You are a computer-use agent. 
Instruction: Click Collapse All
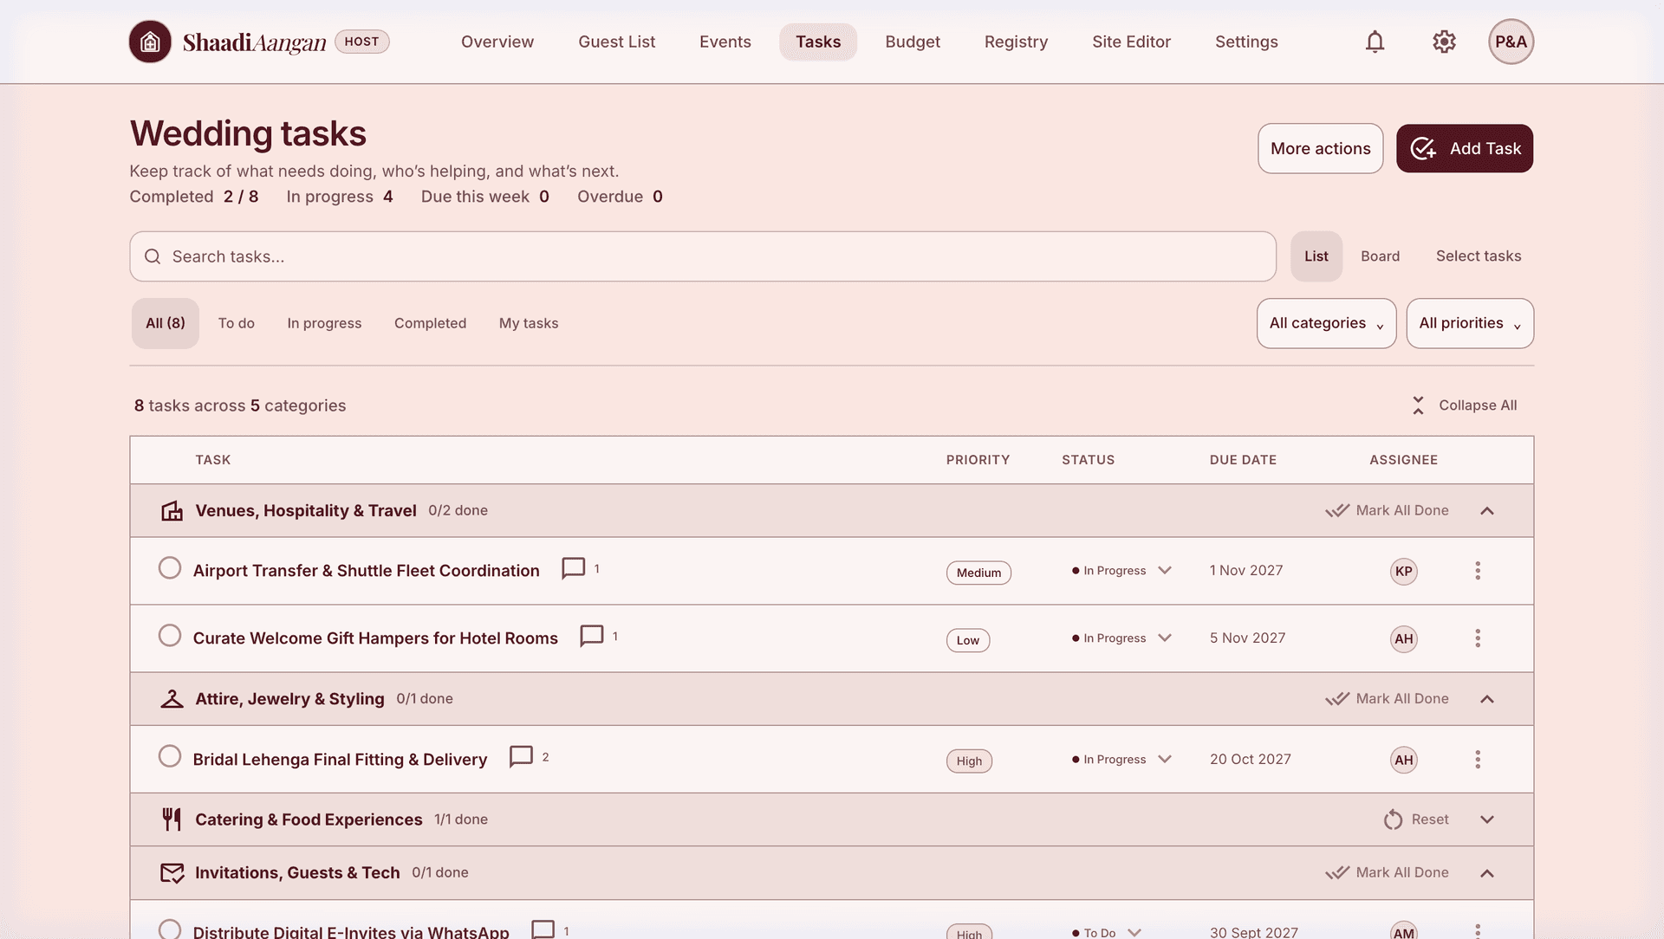(x=1465, y=405)
